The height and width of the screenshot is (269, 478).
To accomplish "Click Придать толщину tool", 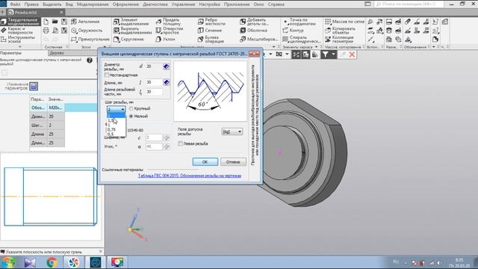I will pos(169,22).
